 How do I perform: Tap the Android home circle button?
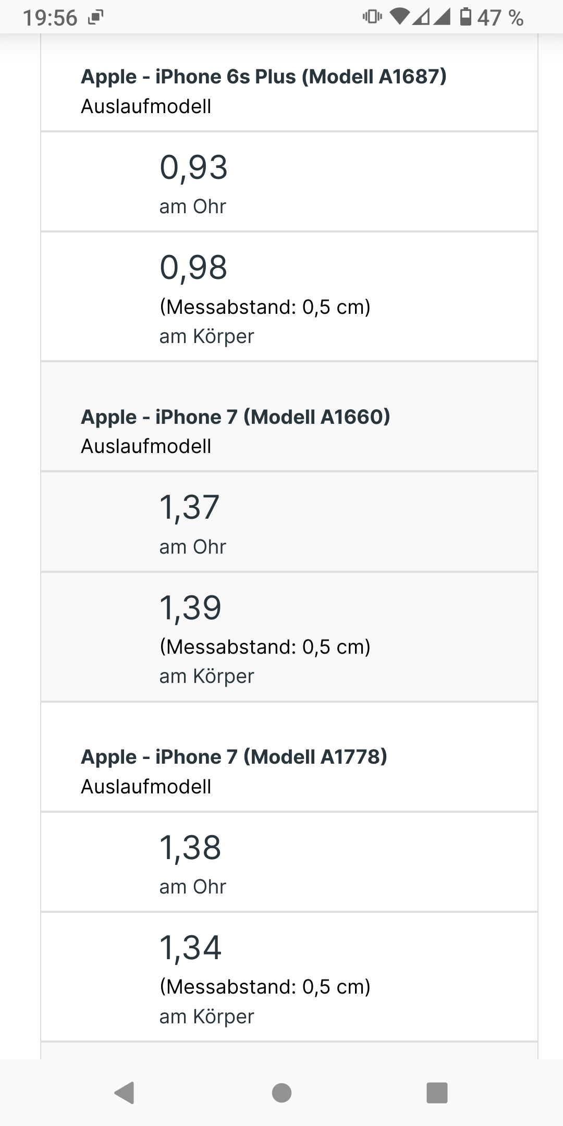(281, 1093)
